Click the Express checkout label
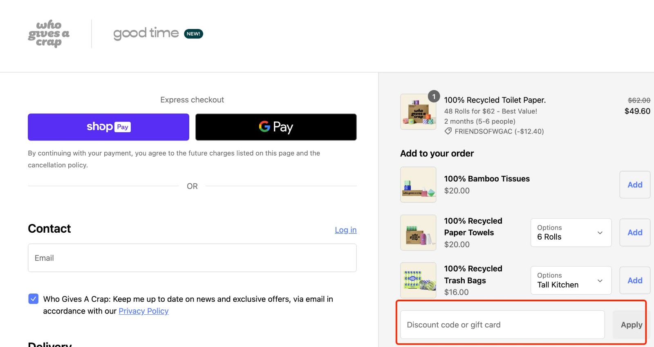Screen dimensions: 654x347 pyautogui.click(x=192, y=100)
